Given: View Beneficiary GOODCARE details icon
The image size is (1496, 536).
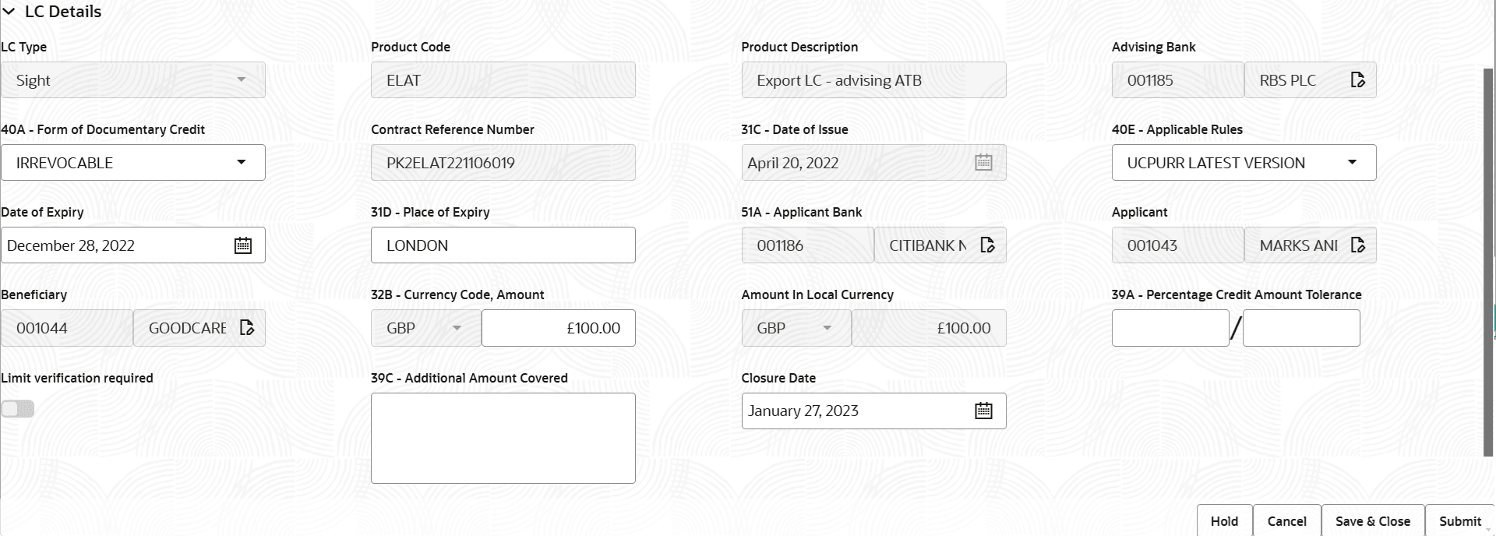Looking at the screenshot, I should 247,327.
